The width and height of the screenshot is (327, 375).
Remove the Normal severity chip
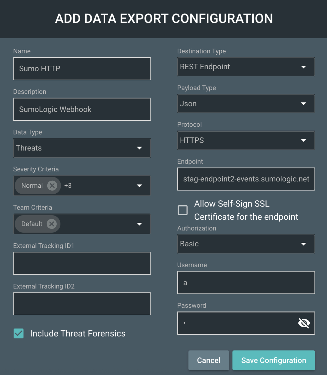coord(52,186)
